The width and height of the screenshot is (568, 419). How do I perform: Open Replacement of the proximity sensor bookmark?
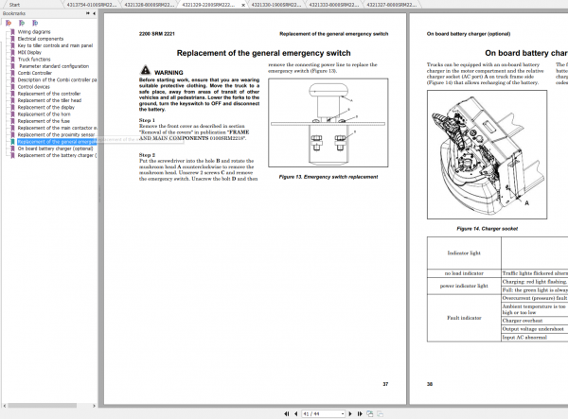click(56, 135)
